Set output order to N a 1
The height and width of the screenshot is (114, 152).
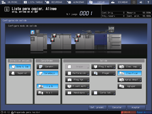(x=48, y=93)
